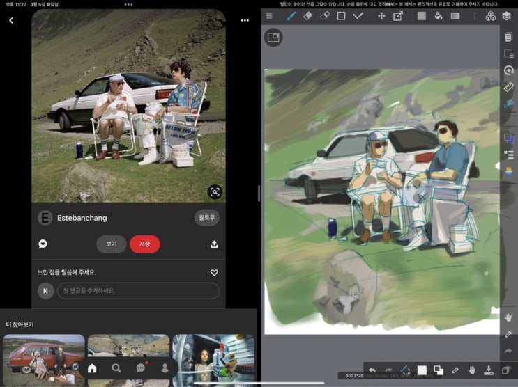
Task: Open the Pinterest Search tab
Action: coord(116,368)
